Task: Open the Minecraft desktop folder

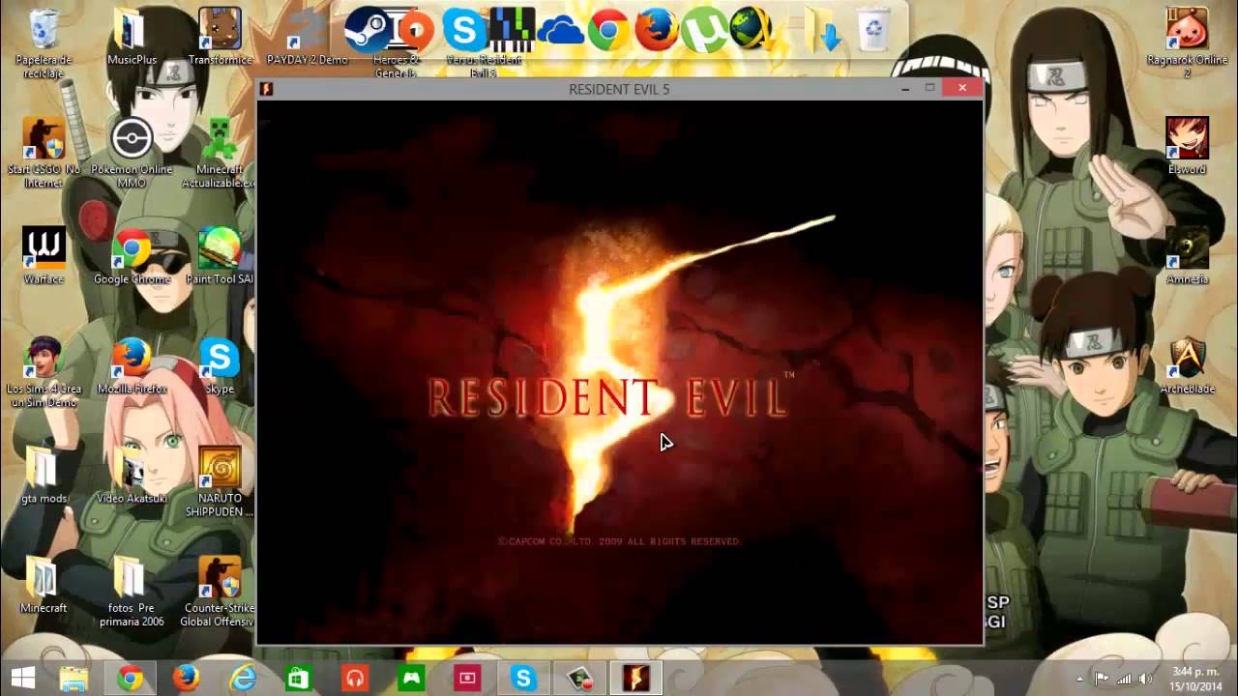Action: click(44, 585)
